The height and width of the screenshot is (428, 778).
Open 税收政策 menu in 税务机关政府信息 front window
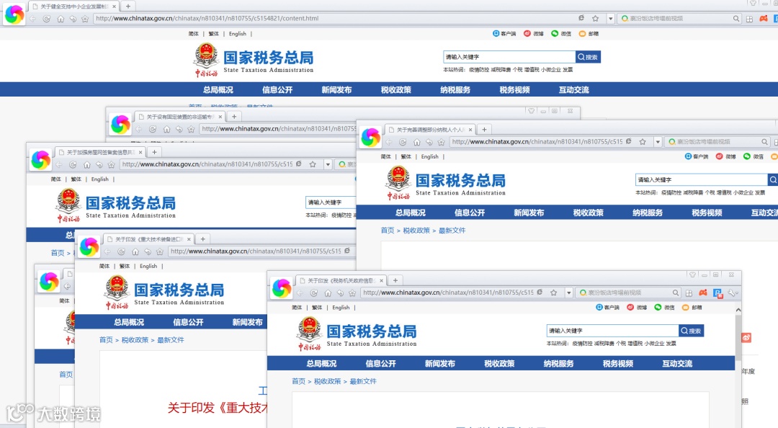pos(499,363)
